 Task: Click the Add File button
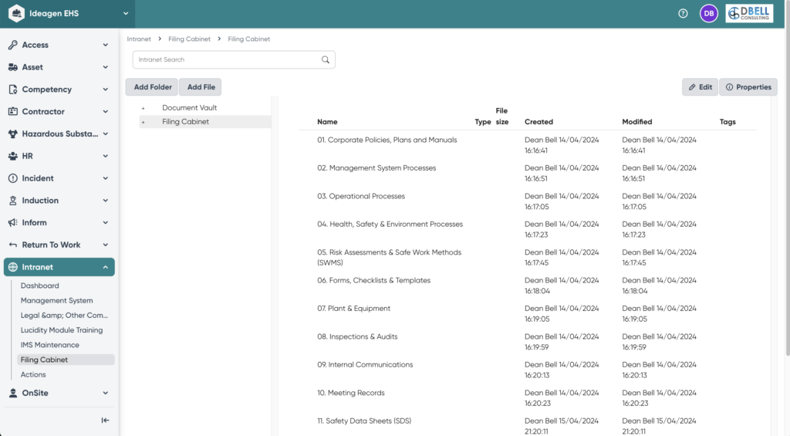click(201, 86)
